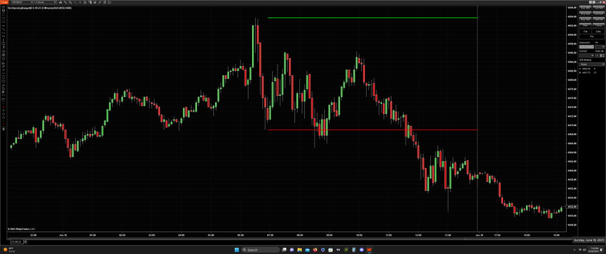The image size is (606, 254).
Task: Open File Explorer from the taskbar
Action: [x=299, y=250]
